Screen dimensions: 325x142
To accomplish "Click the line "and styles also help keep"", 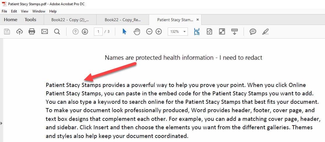I will [x=117, y=136].
